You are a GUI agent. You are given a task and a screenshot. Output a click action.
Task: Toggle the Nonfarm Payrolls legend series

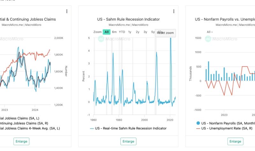click(x=223, y=123)
